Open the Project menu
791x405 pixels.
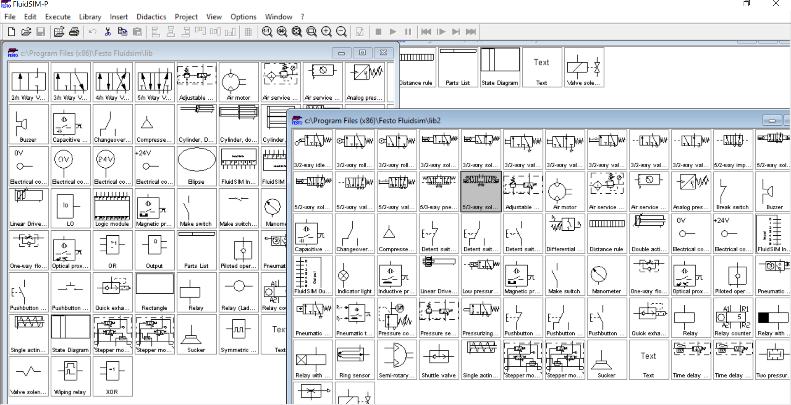[x=186, y=17]
